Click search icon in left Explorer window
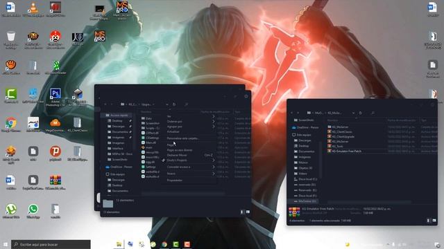This screenshot has width=444, height=249. pos(187,104)
